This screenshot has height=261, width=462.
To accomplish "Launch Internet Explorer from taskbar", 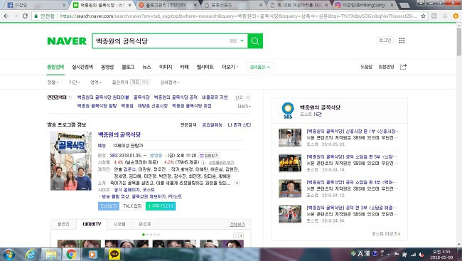I will (x=30, y=254).
